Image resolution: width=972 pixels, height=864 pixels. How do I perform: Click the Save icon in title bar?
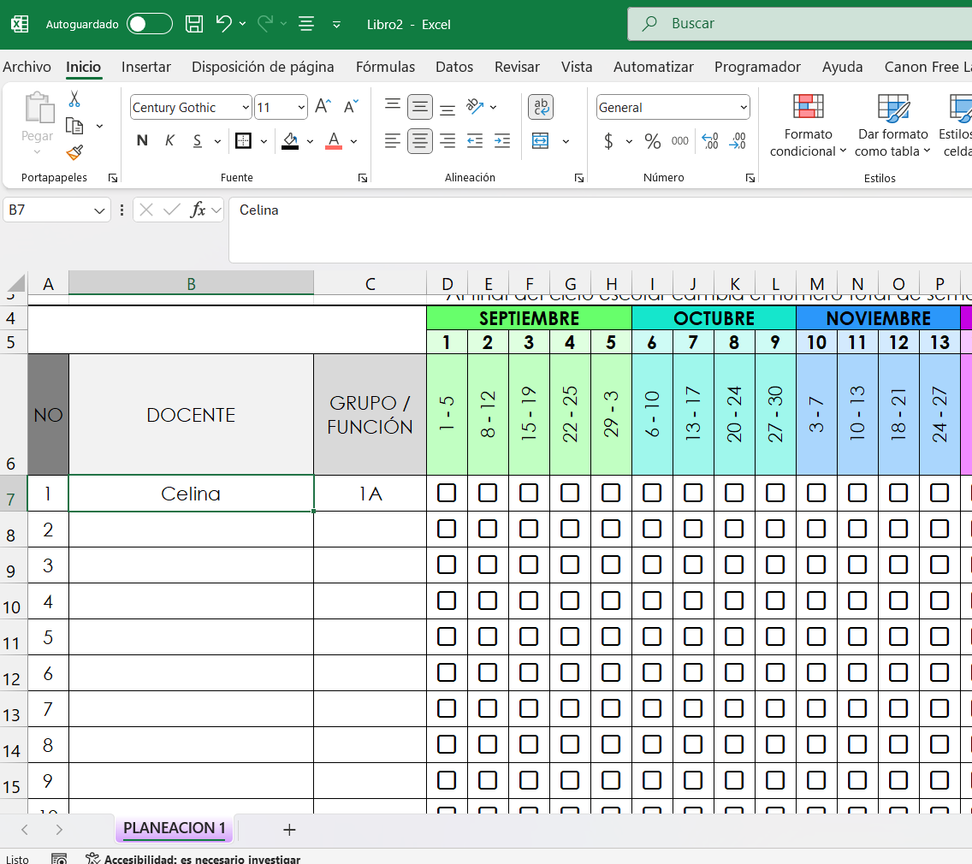[x=194, y=24]
